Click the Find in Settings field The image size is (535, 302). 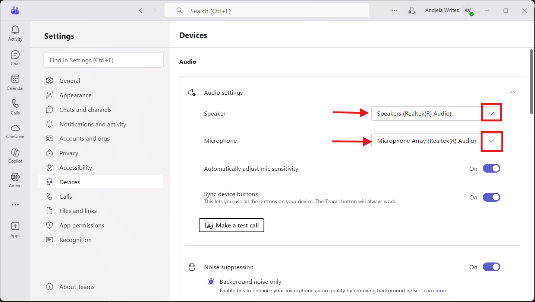103,60
